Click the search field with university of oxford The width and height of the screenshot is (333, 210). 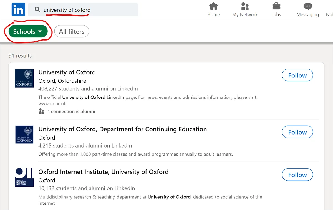[83, 10]
